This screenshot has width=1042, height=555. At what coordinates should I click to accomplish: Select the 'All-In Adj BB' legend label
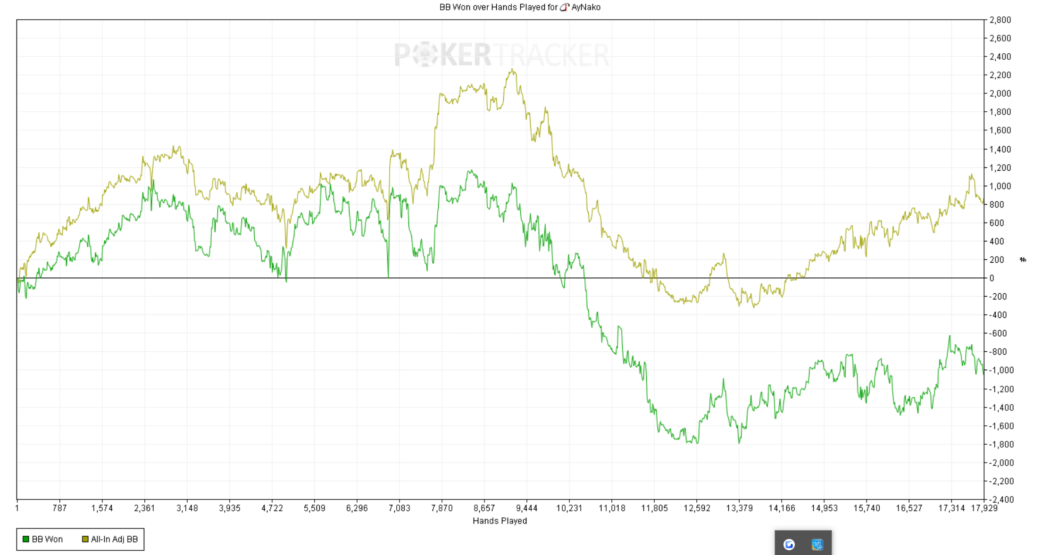click(114, 539)
